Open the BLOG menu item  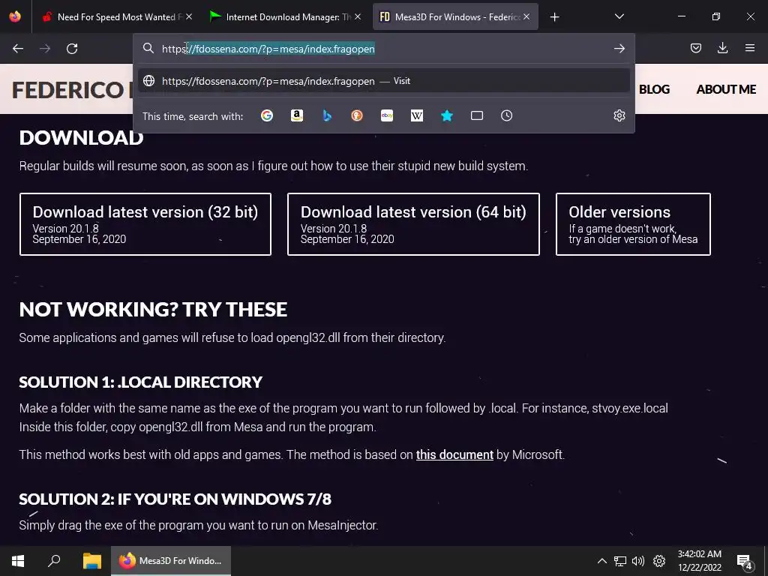pos(654,89)
